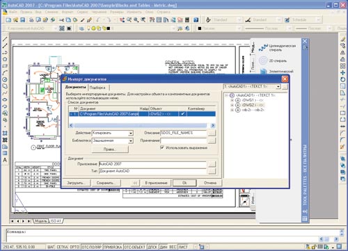The width and height of the screenshot is (348, 251).
Task: Click the Cut scissors icon
Action: (x=61, y=20)
